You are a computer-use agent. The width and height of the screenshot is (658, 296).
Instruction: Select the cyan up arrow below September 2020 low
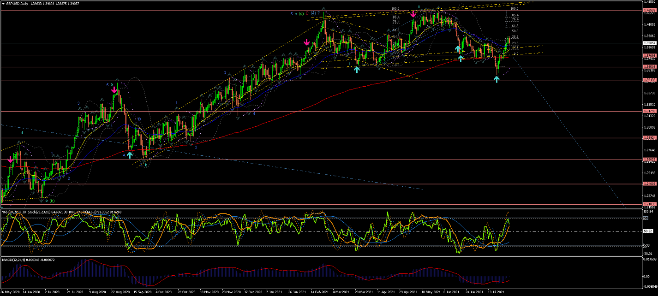130,155
